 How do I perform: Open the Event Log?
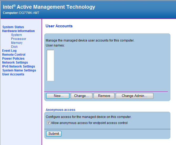click(9, 51)
